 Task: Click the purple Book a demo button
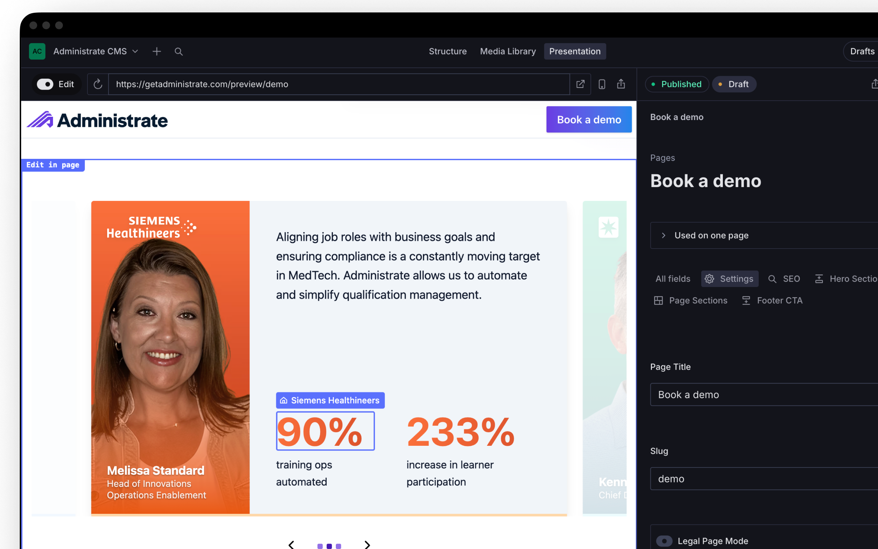pyautogui.click(x=589, y=119)
